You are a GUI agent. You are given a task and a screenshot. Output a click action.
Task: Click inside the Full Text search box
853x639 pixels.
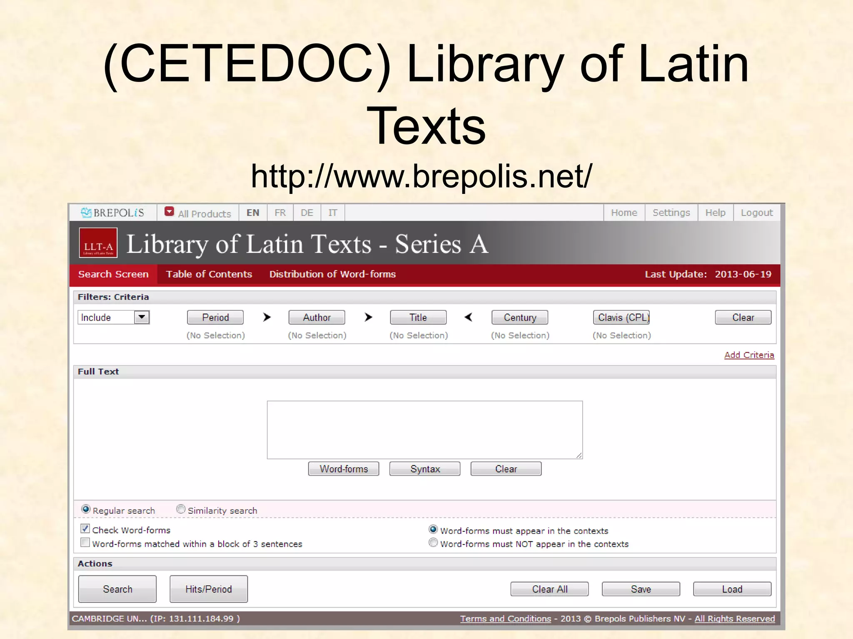point(425,430)
